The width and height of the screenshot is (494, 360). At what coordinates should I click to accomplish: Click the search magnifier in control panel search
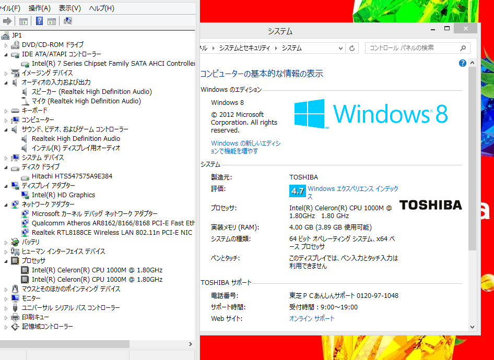[463, 48]
